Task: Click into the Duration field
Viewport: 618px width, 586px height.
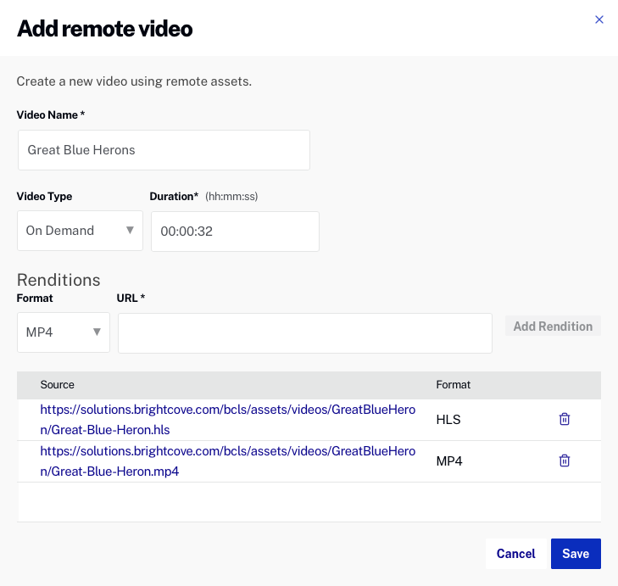Action: pos(235,232)
